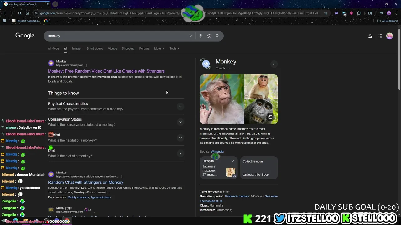
Task: Open the Google account avatar
Action: [x=389, y=36]
